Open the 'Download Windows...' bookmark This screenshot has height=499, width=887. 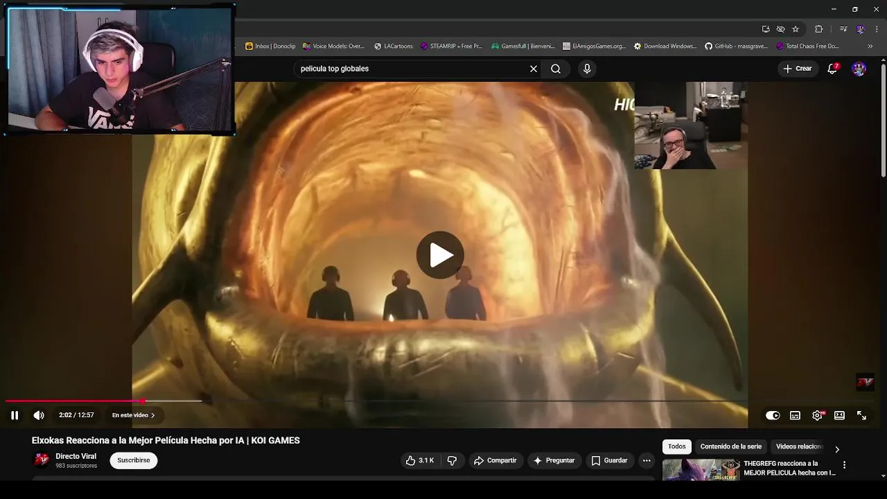click(x=665, y=46)
